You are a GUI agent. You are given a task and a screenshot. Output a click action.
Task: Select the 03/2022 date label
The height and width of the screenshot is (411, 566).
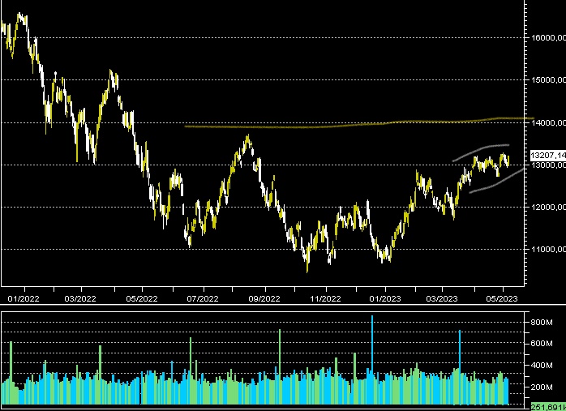coord(80,299)
